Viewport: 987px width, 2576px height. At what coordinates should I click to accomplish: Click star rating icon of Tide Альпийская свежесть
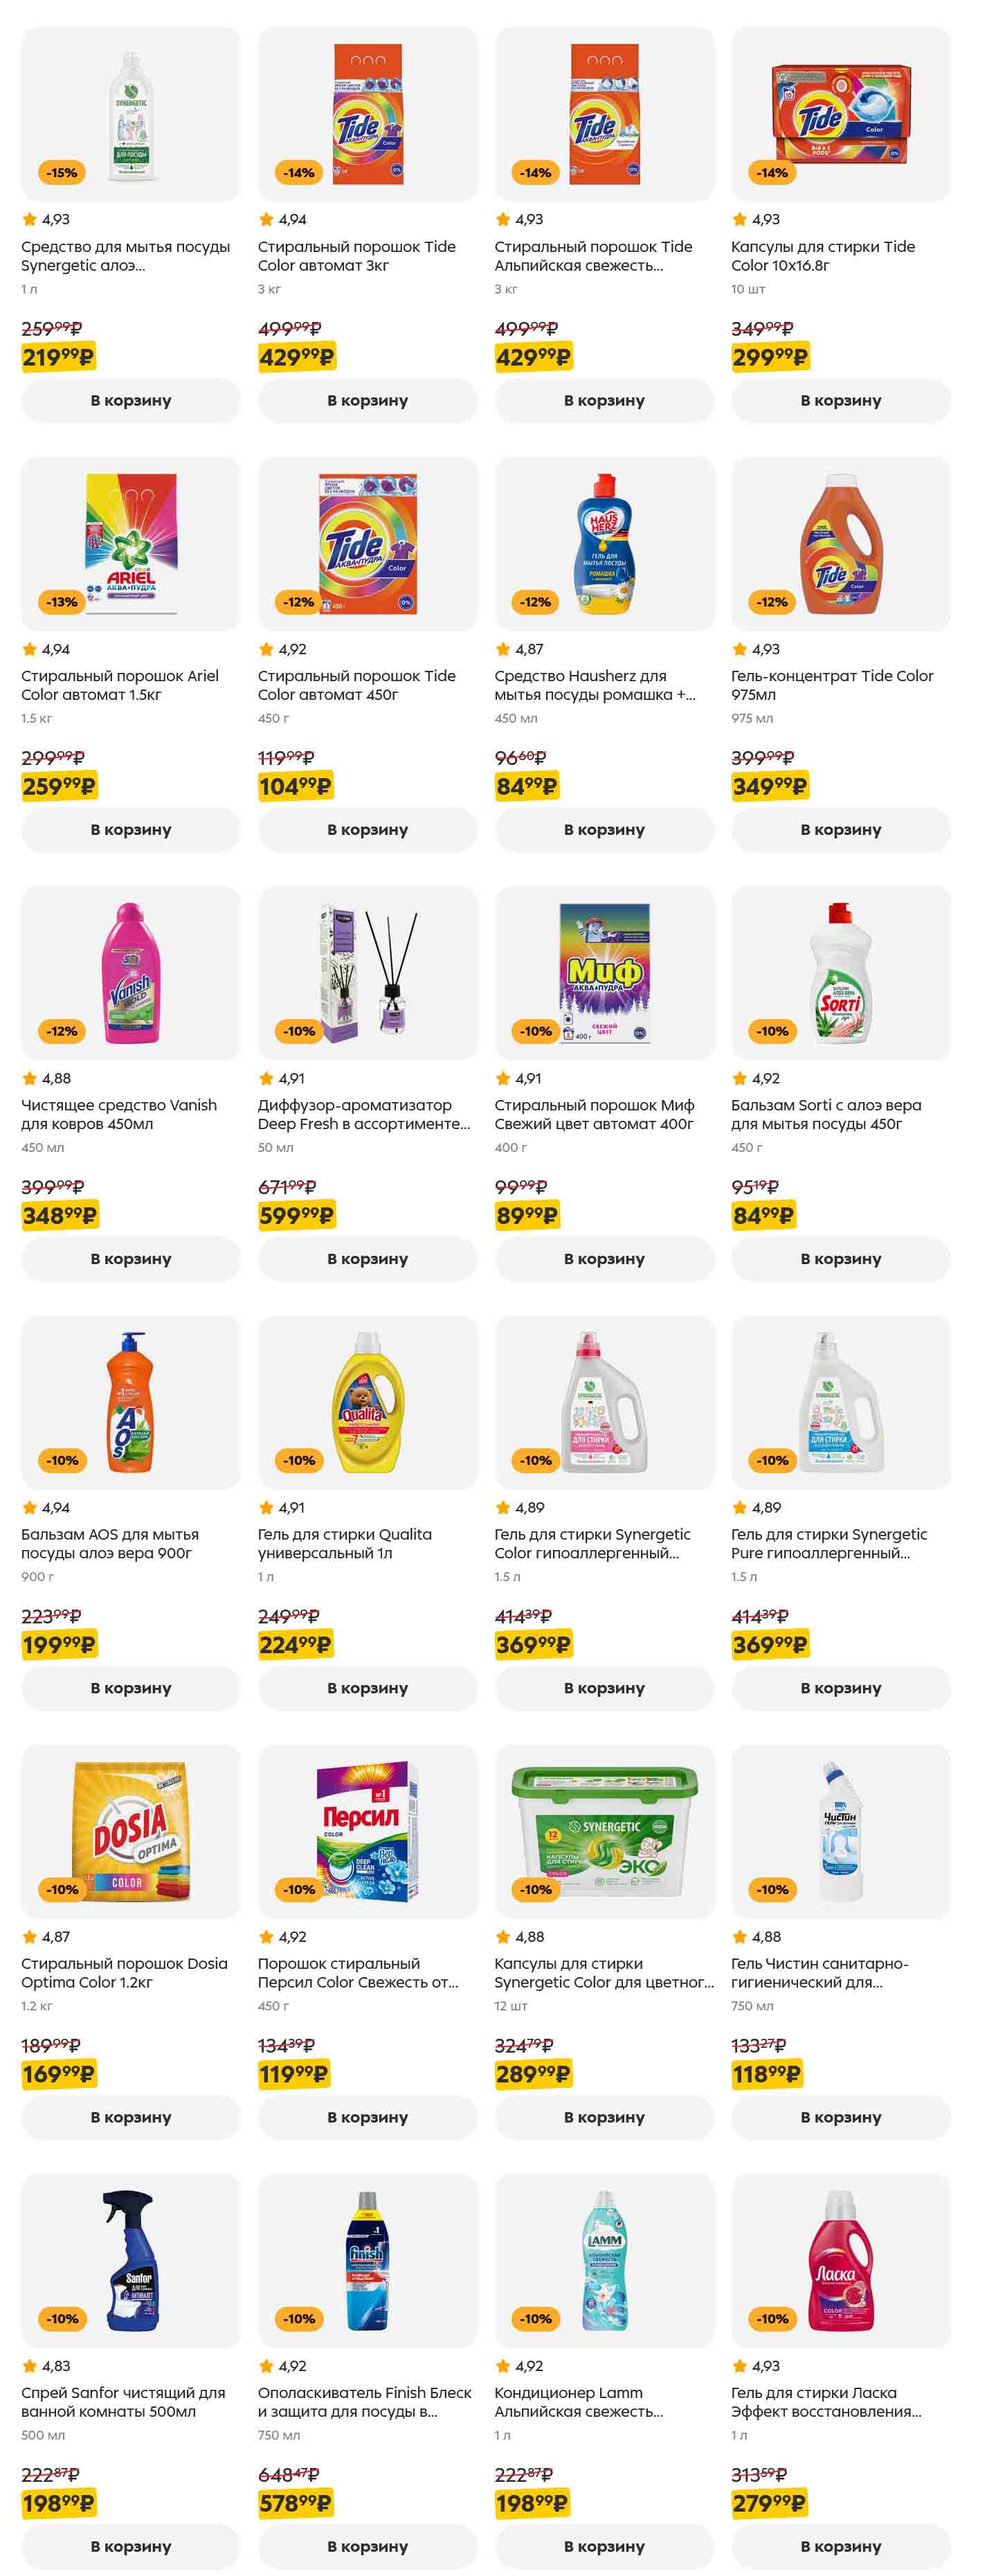(503, 219)
